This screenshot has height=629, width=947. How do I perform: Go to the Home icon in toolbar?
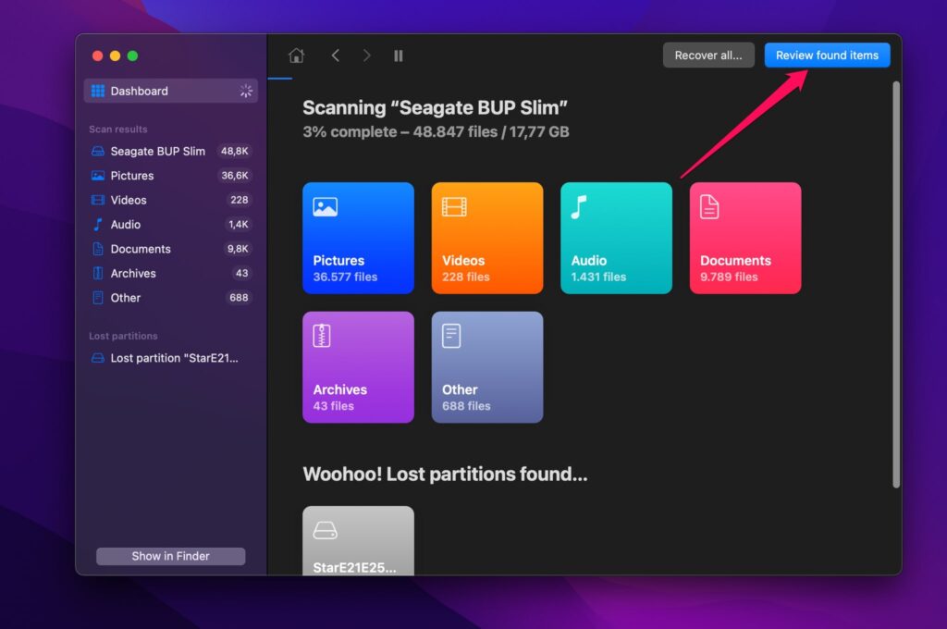click(296, 55)
